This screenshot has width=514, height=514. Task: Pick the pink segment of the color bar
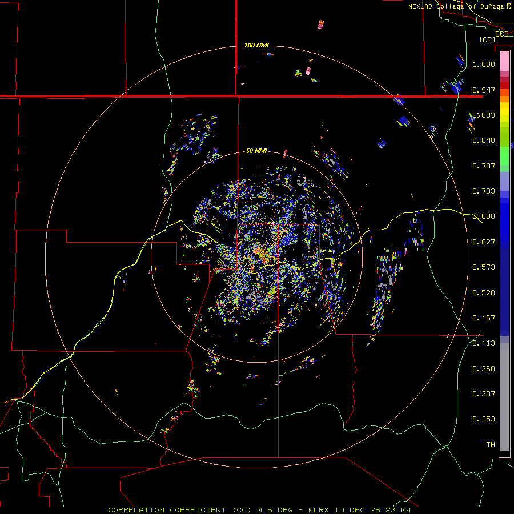pyautogui.click(x=504, y=61)
